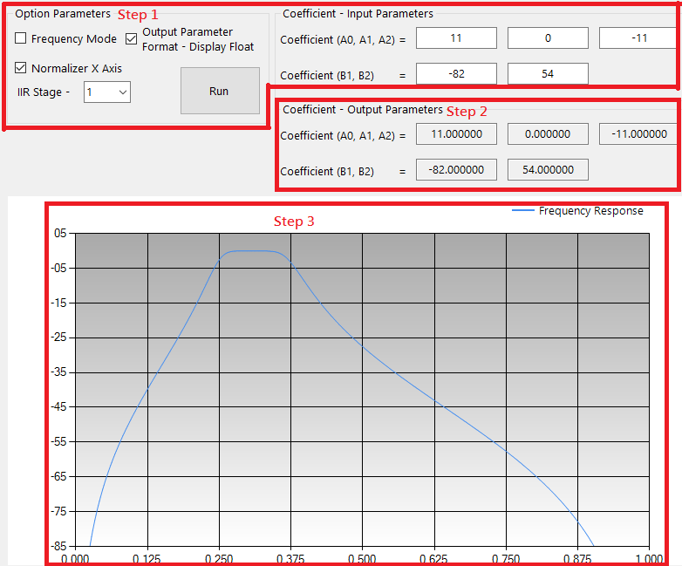Screen dimensions: 682x566
Task: Click the Frequency Response legend entry
Action: tap(590, 211)
